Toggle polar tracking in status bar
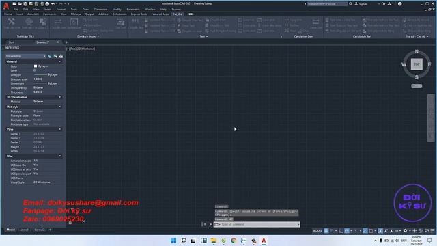Screen dimensions: 437x246 pyautogui.click(x=347, y=231)
